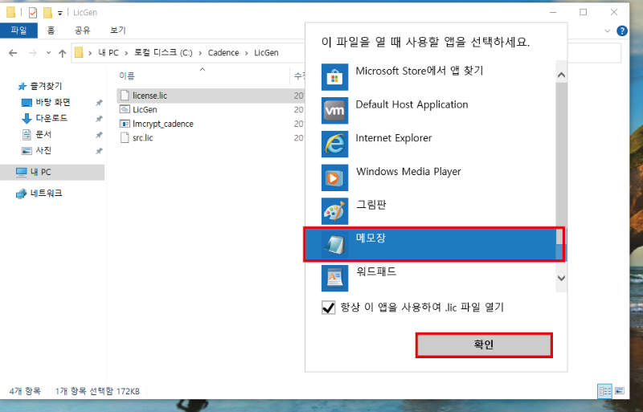Click the new folder quick access icon

47,13
